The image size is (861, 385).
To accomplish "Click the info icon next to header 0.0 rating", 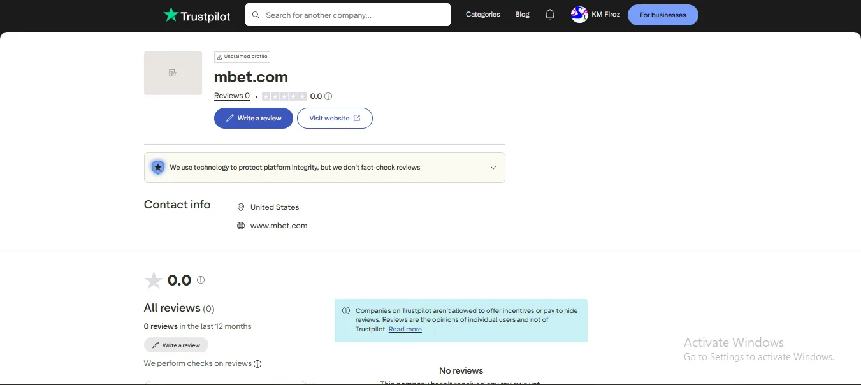I will pyautogui.click(x=328, y=96).
